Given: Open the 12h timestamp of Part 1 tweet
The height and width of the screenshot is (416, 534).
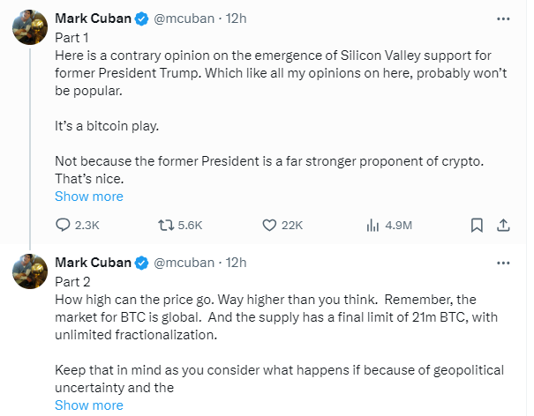Looking at the screenshot, I should (x=237, y=19).
